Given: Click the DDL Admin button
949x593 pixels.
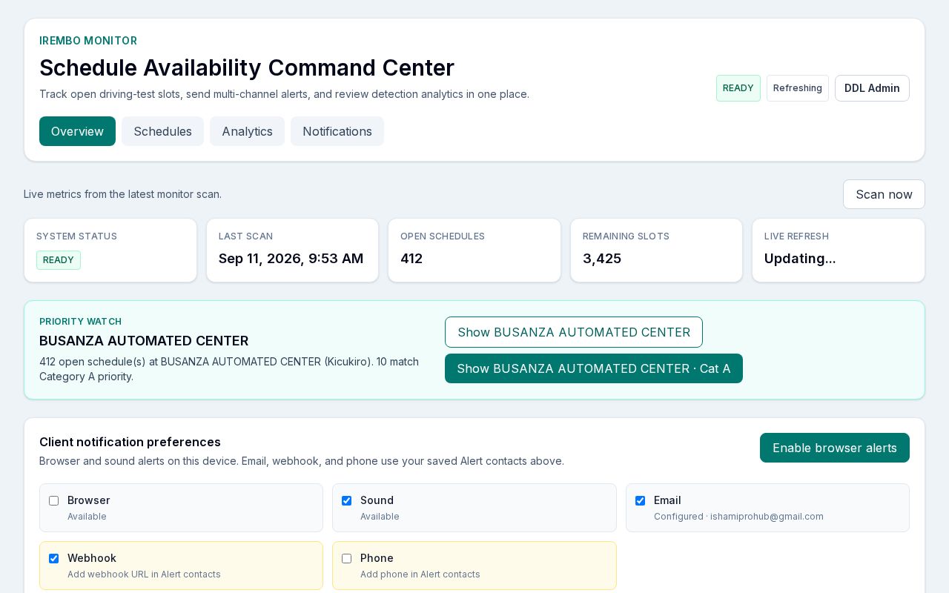Looking at the screenshot, I should click(872, 88).
